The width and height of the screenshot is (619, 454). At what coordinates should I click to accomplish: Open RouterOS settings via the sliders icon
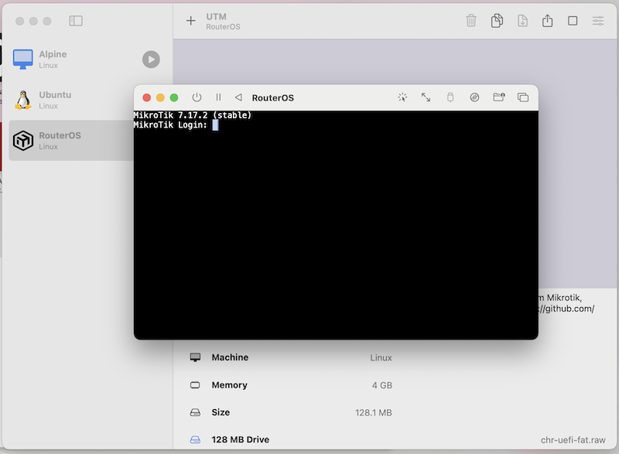[597, 21]
